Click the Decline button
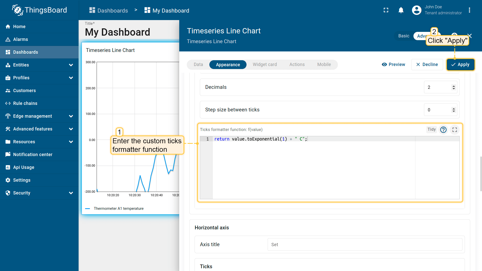482x271 pixels. click(x=427, y=64)
